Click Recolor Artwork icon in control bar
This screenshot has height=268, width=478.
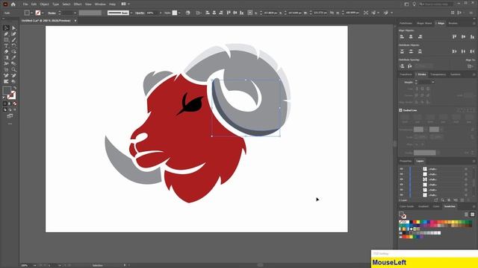click(187, 13)
